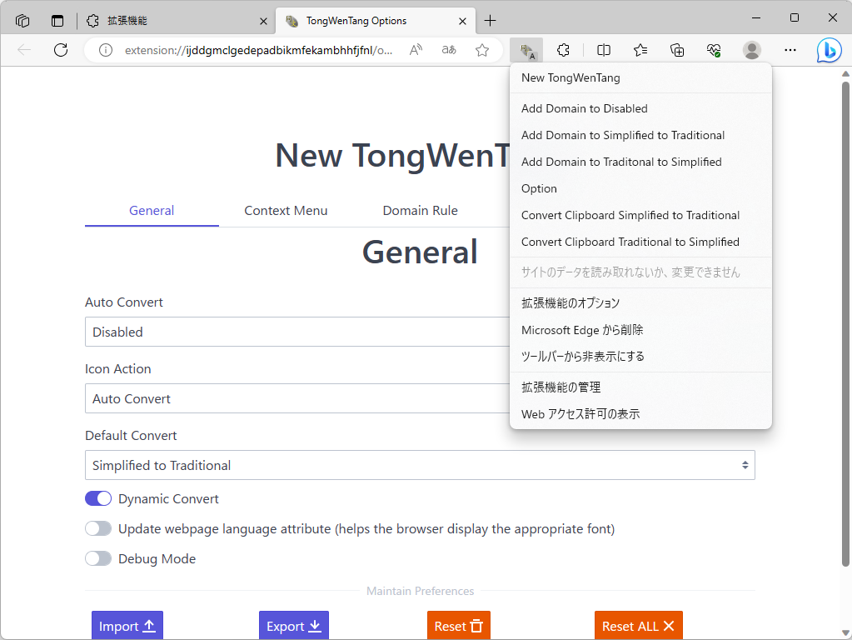
Task: Click the translate page icon
Action: point(449,51)
